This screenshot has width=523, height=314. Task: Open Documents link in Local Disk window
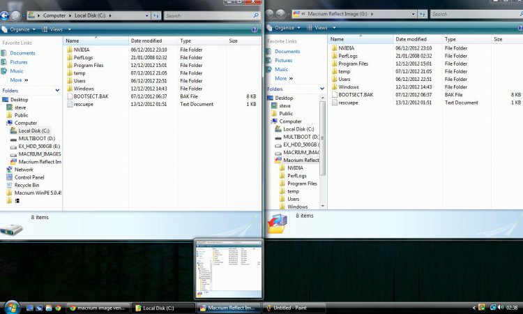click(22, 53)
